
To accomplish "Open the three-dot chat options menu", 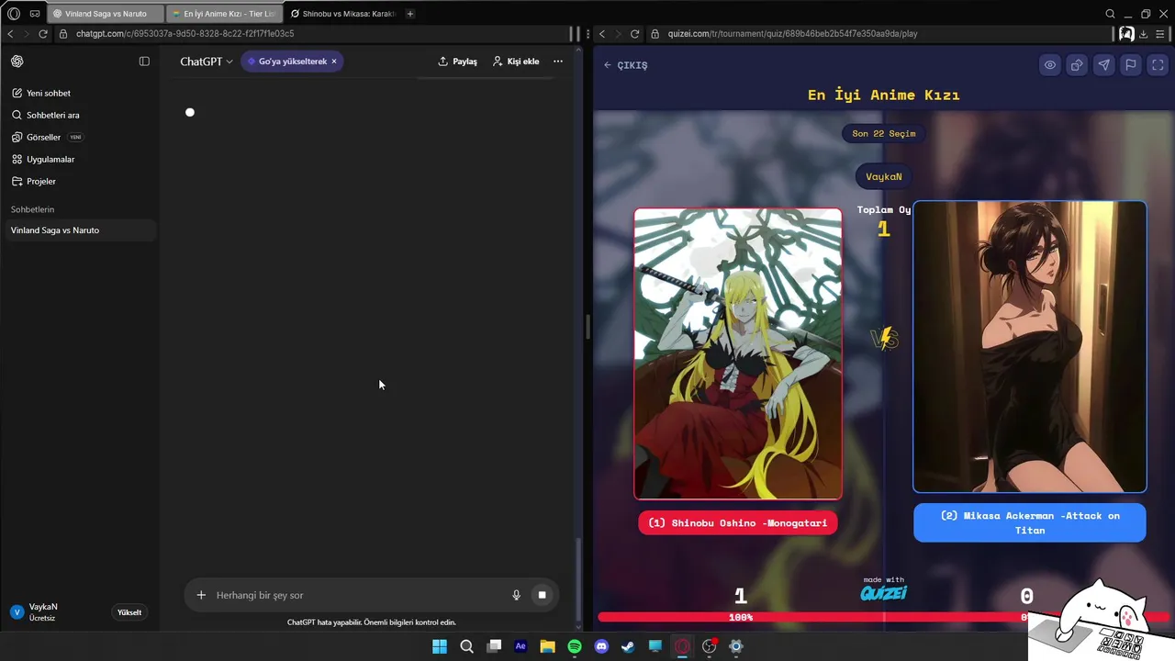I will point(558,62).
